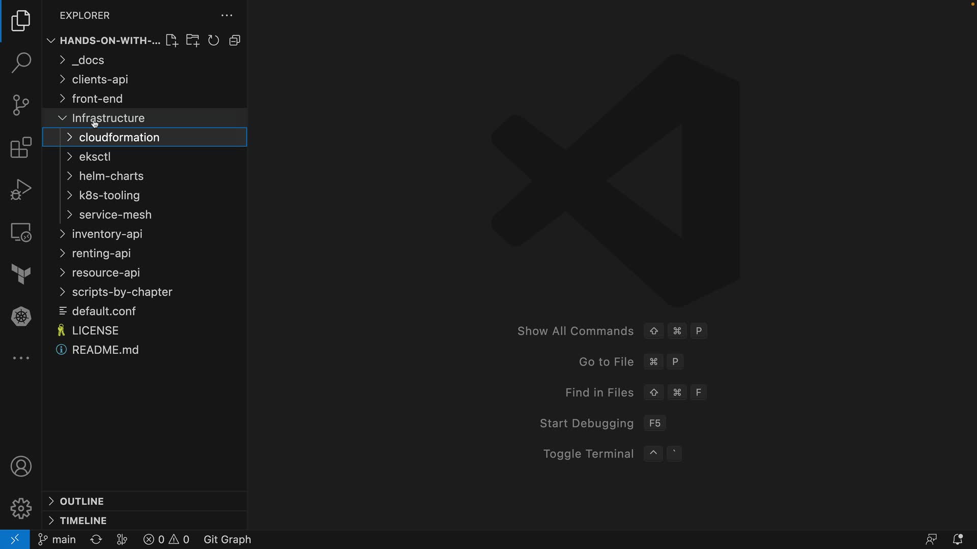Open the Remote Explorer view
Screen dimensions: 977x549
(21, 232)
